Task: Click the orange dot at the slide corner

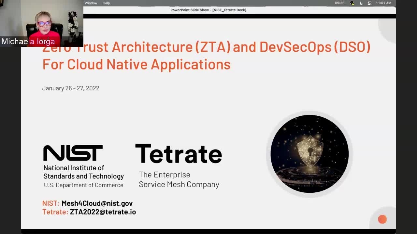Action: tap(382, 219)
